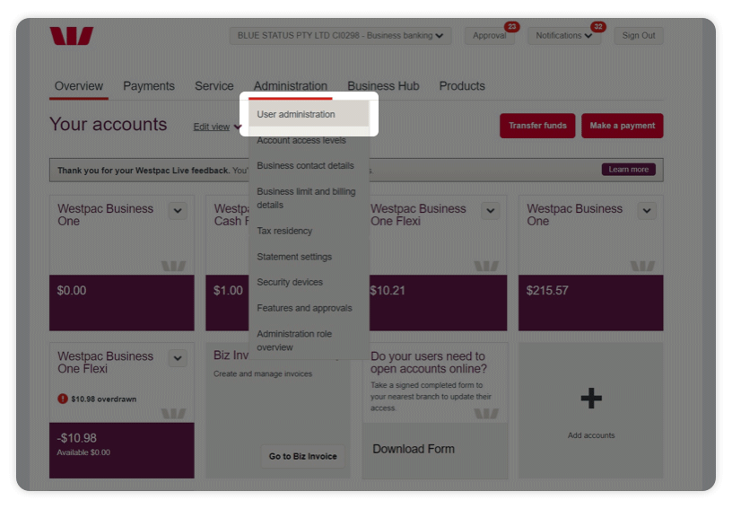Click the Westpac logo icon
Screen dimensions: 732x509
pos(72,36)
